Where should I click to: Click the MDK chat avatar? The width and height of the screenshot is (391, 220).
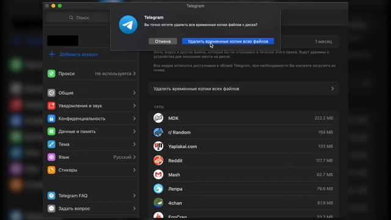click(158, 118)
